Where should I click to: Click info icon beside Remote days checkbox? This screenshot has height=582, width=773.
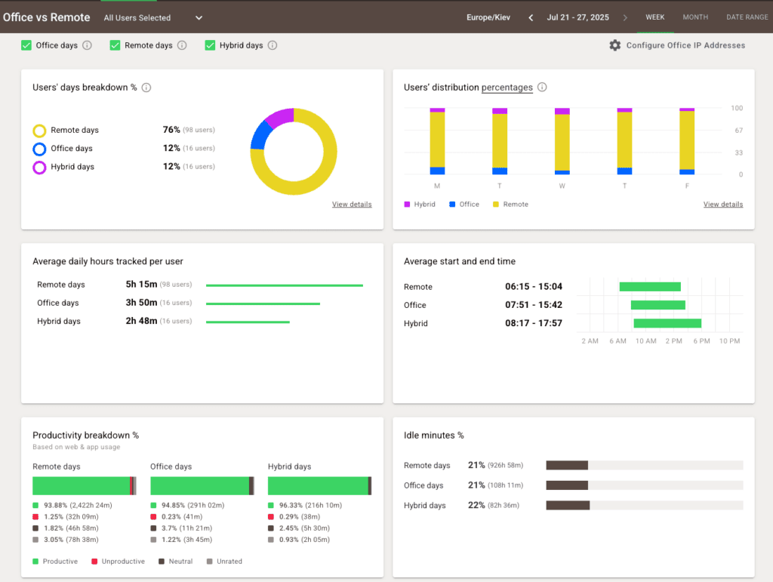(182, 45)
